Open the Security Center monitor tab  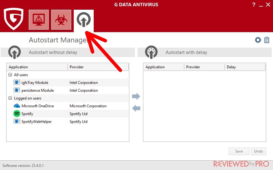point(39,20)
